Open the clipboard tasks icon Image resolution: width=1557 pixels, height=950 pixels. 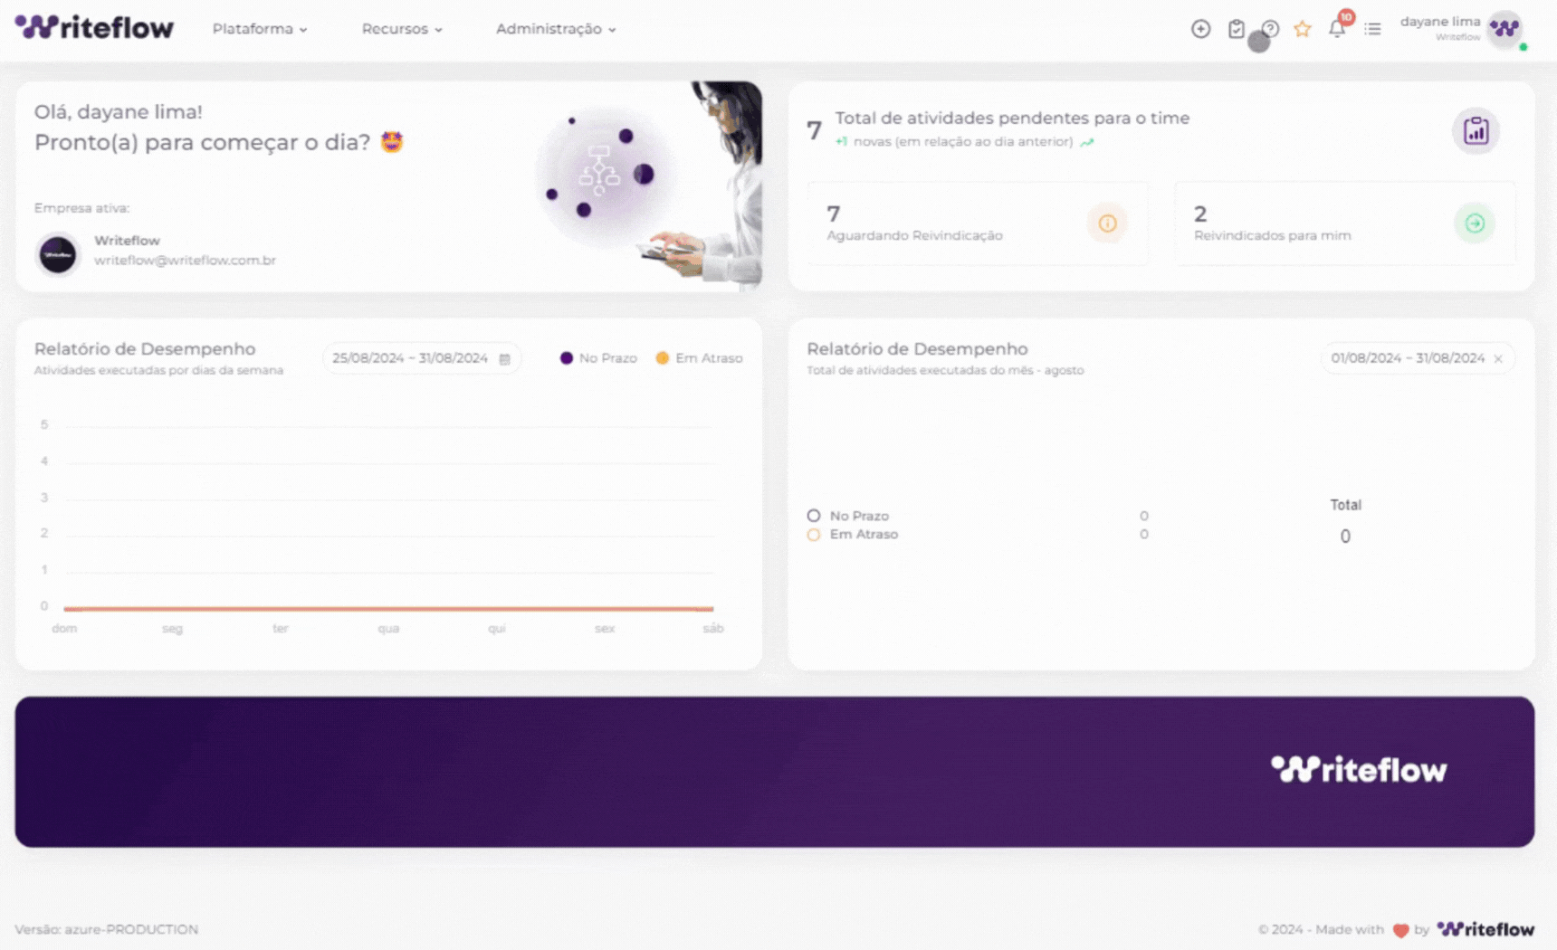coord(1236,29)
